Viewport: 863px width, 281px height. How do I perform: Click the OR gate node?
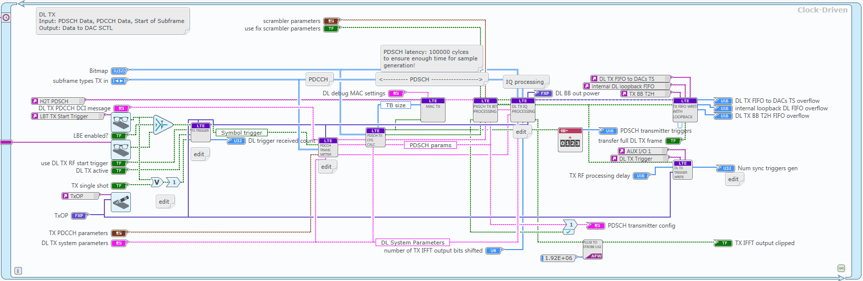point(157,182)
